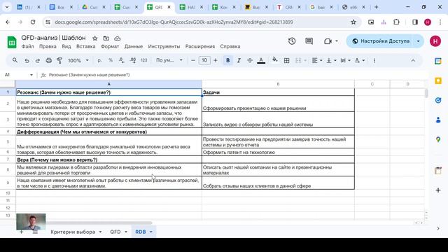Open Google Keep in the side panel
The image size is (448, 252).
(438, 81)
